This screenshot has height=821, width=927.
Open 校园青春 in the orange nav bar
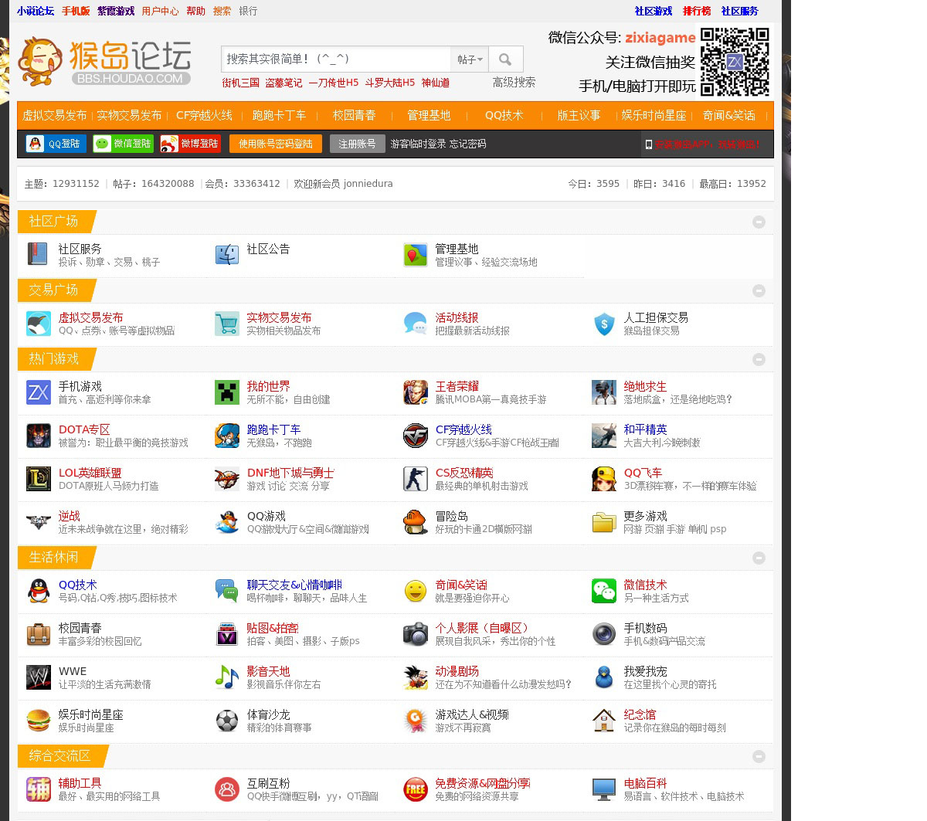(354, 115)
